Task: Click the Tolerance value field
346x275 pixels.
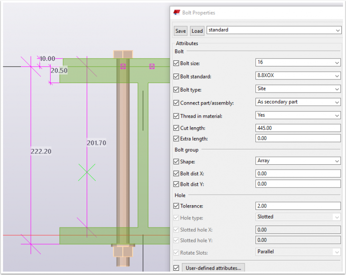Action: pos(297,206)
